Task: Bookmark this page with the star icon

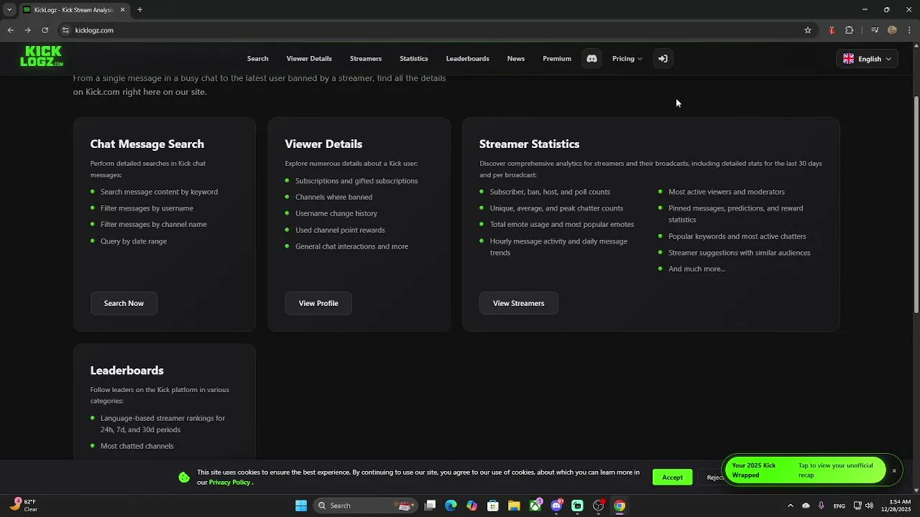Action: (808, 30)
